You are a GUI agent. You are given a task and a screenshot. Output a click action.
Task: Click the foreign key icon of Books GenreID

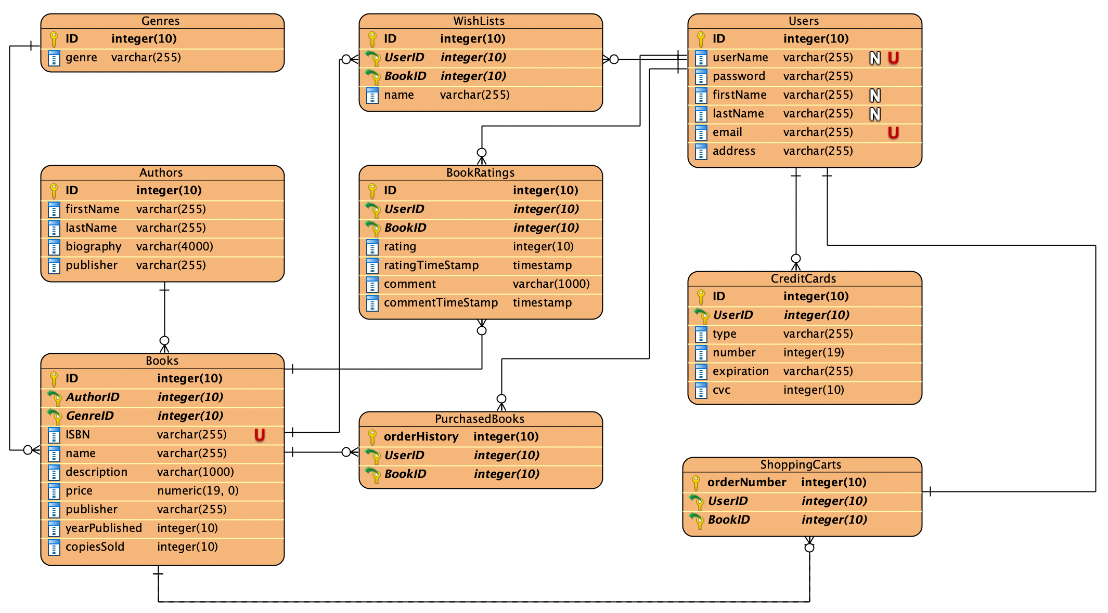(54, 416)
